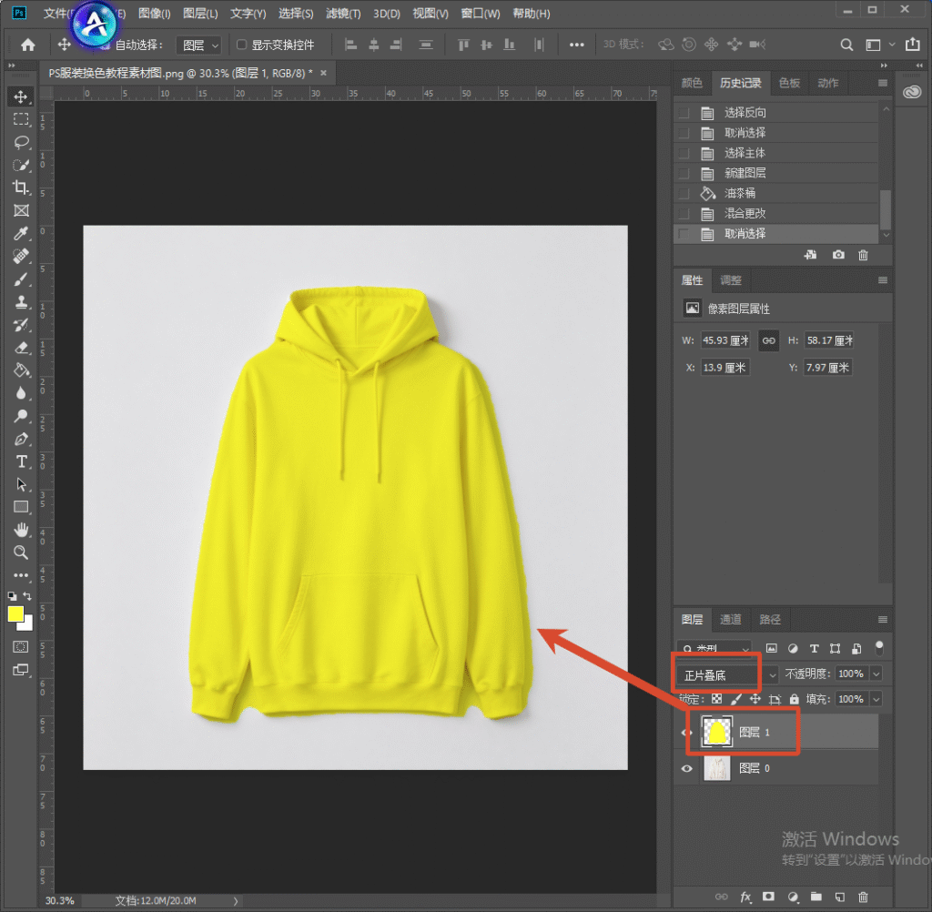
Task: Switch to the 通道 tab
Action: (x=731, y=620)
